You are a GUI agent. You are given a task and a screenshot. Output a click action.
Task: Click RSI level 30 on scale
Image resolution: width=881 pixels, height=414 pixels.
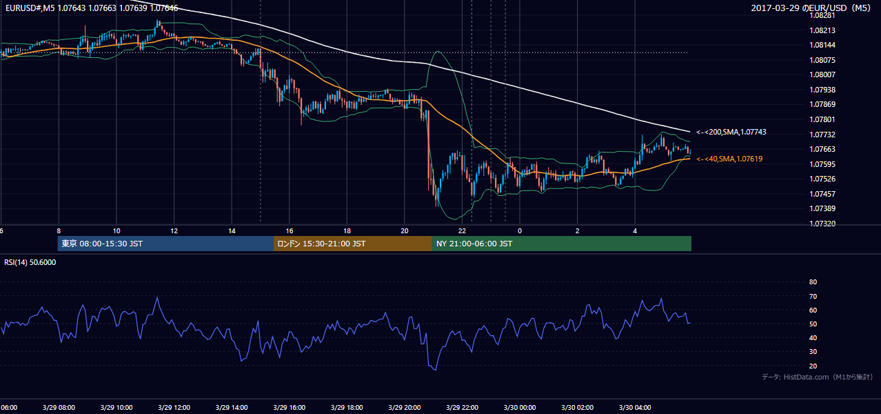813,352
